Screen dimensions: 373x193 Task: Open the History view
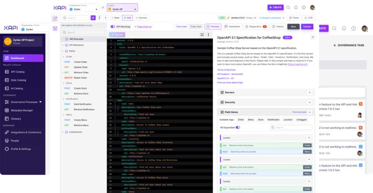tap(278, 27)
